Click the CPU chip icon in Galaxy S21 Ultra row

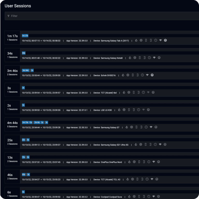pyautogui.click(x=141, y=144)
